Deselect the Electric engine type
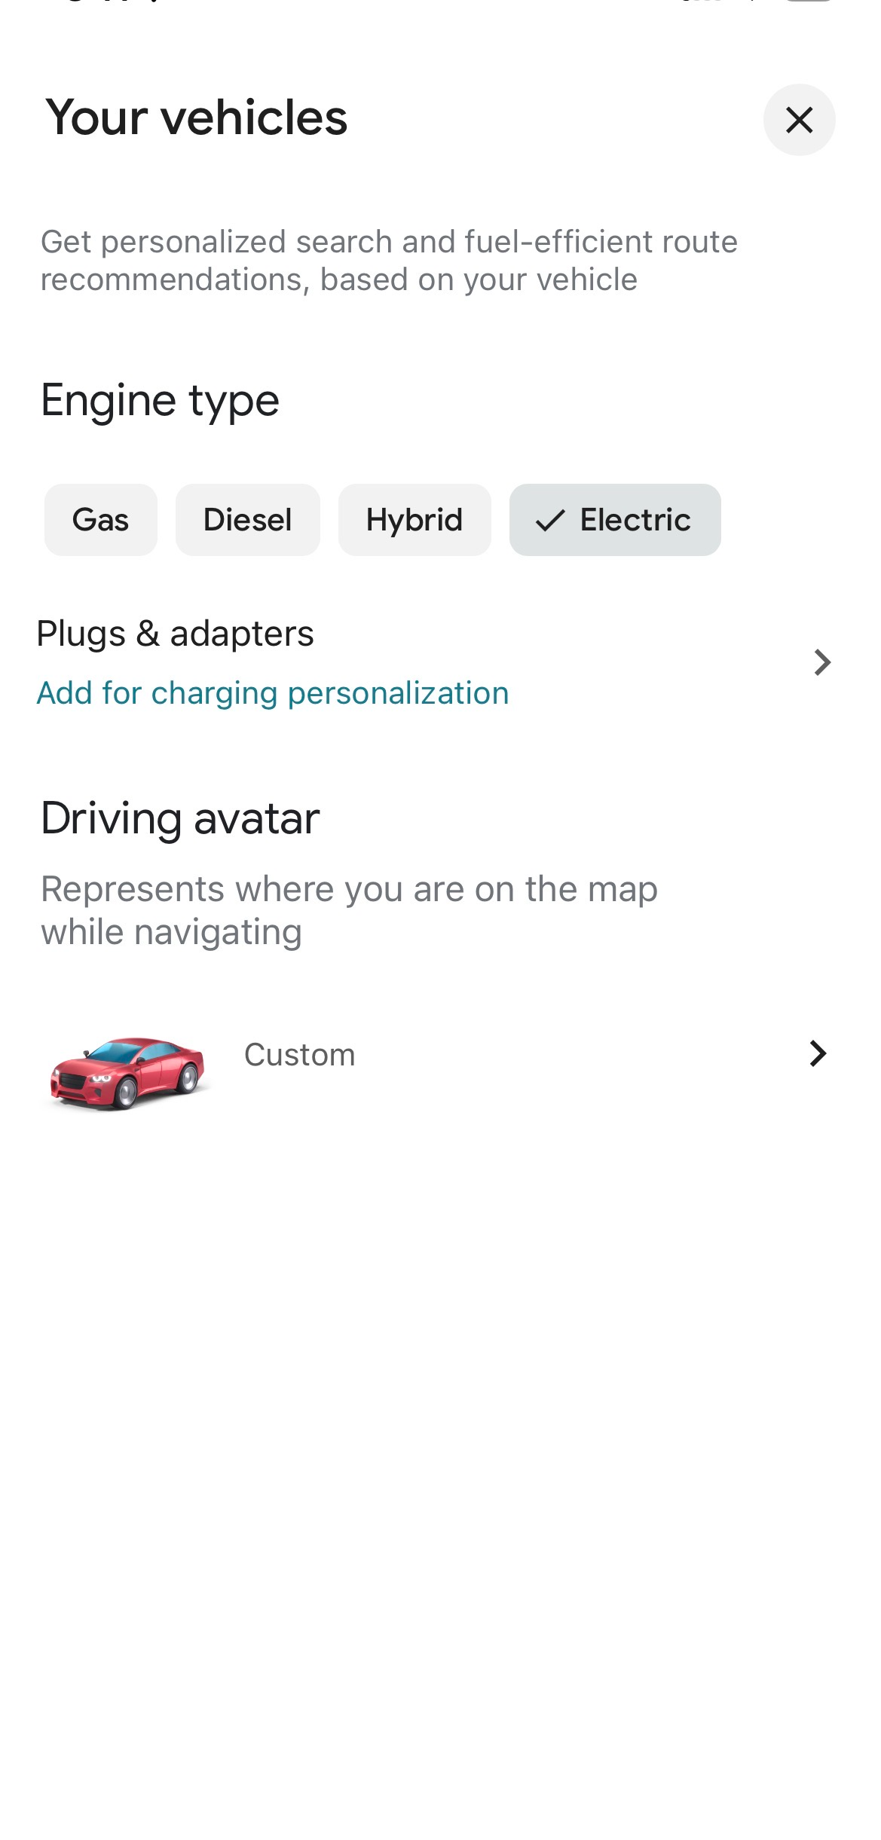The height and width of the screenshot is (1840, 881). [x=614, y=519]
